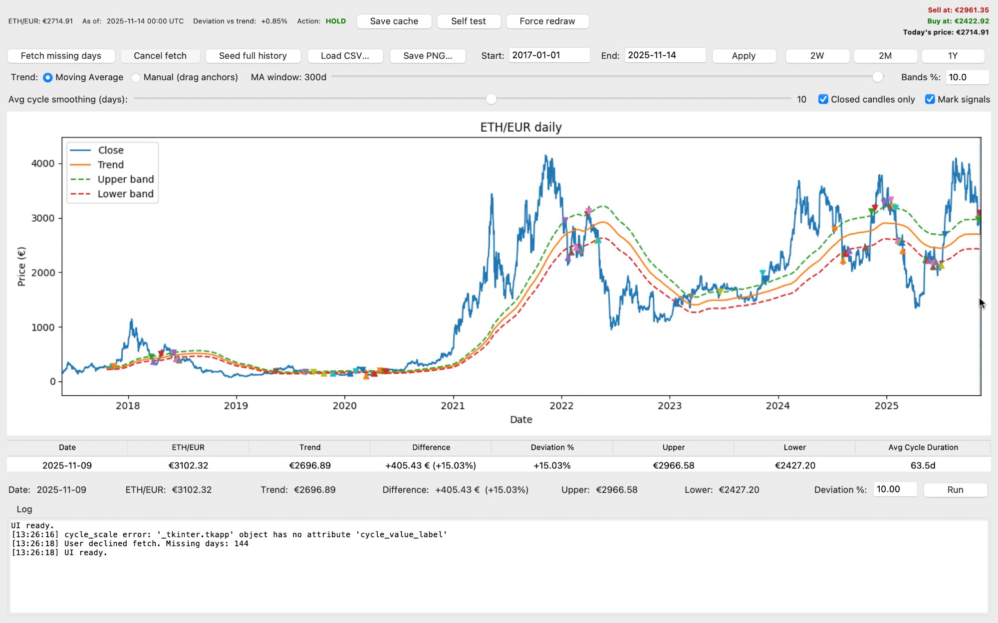This screenshot has height=623, width=998.
Task: Click the MA window slider handle
Action: tap(878, 77)
